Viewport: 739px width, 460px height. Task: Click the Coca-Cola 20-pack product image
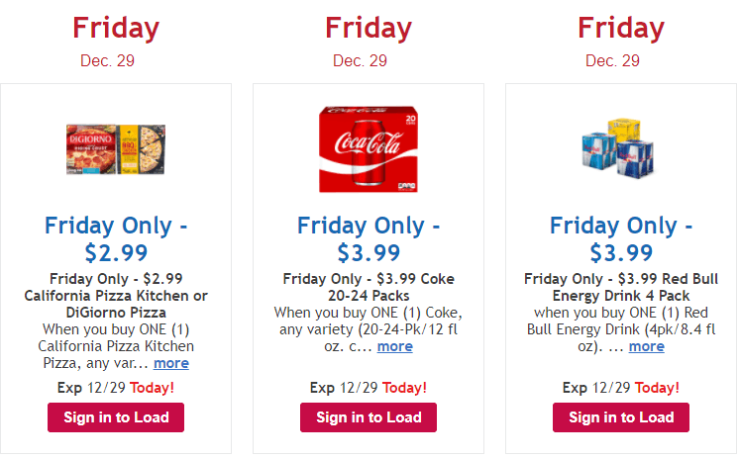pyautogui.click(x=369, y=149)
